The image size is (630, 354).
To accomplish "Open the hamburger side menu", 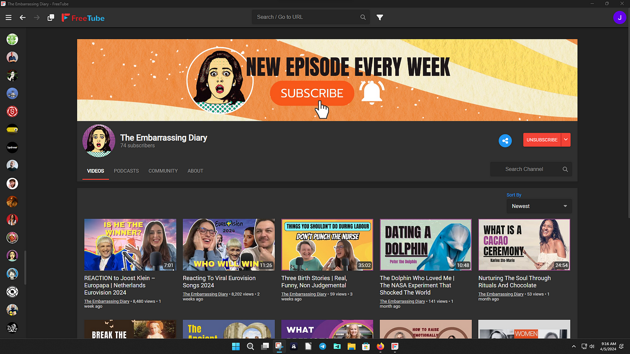I will point(8,18).
